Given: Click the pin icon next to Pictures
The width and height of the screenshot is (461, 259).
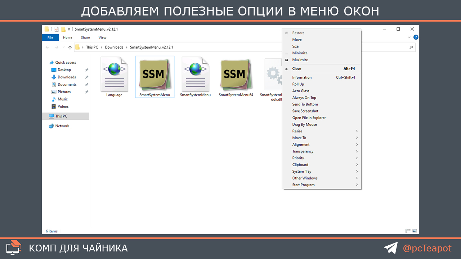Looking at the screenshot, I should point(86,92).
